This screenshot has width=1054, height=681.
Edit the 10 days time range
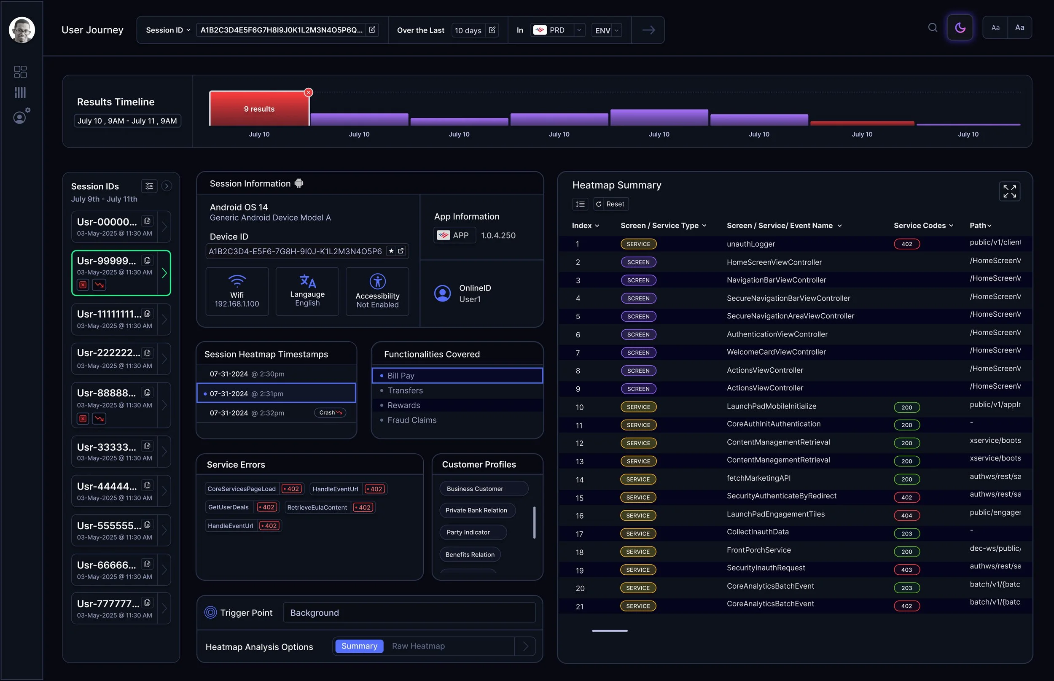(492, 30)
